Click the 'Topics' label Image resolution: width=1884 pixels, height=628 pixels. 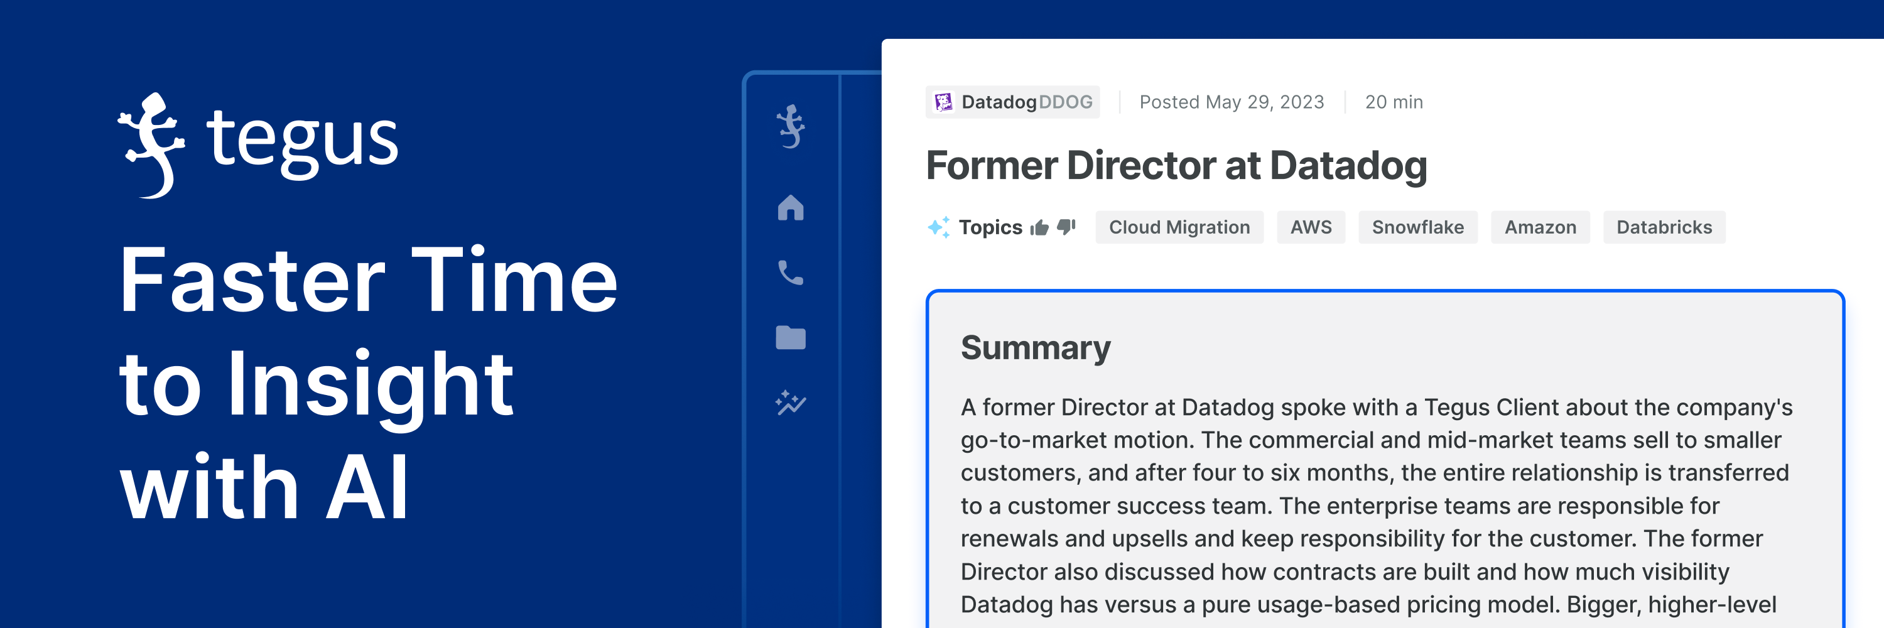click(x=990, y=227)
